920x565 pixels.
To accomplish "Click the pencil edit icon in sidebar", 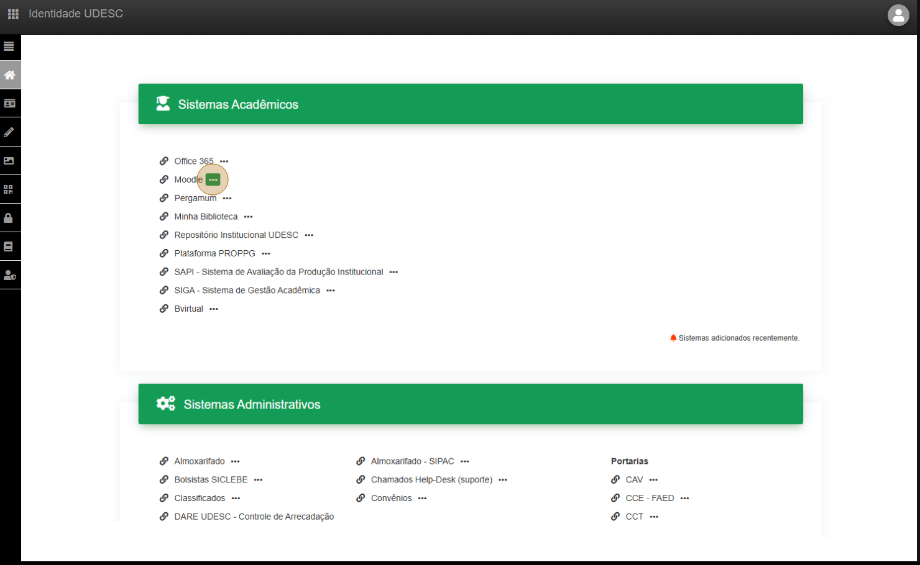I will [9, 132].
